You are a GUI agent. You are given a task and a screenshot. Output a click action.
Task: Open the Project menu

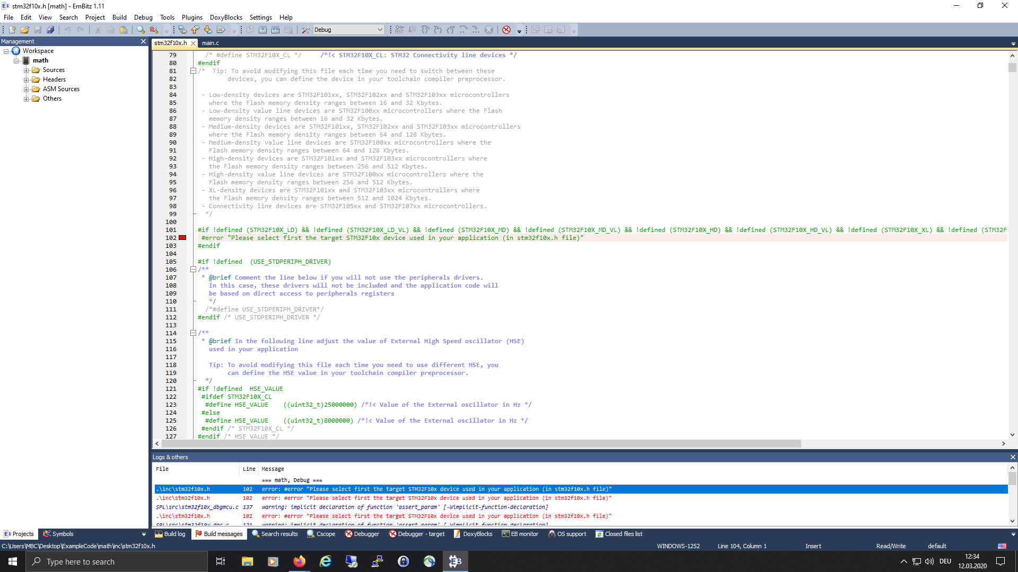tap(95, 17)
